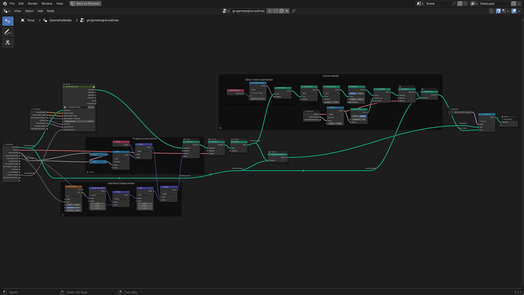Click the Torus object breadcrumb icon

point(23,20)
